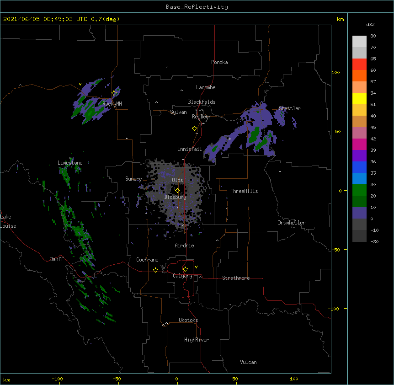The height and width of the screenshot is (385, 394).
Task: Click the Airdrie city label
Action: pyautogui.click(x=184, y=246)
